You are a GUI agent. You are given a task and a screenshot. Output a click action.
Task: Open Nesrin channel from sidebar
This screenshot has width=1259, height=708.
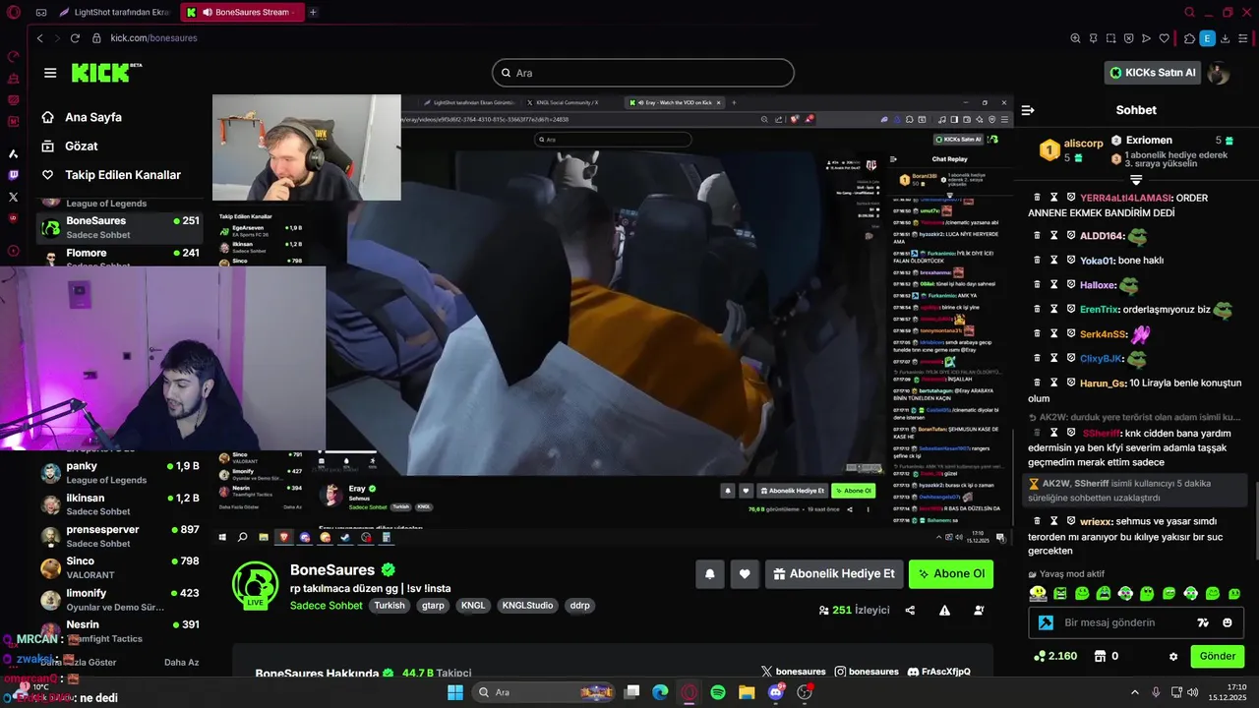[119, 630]
